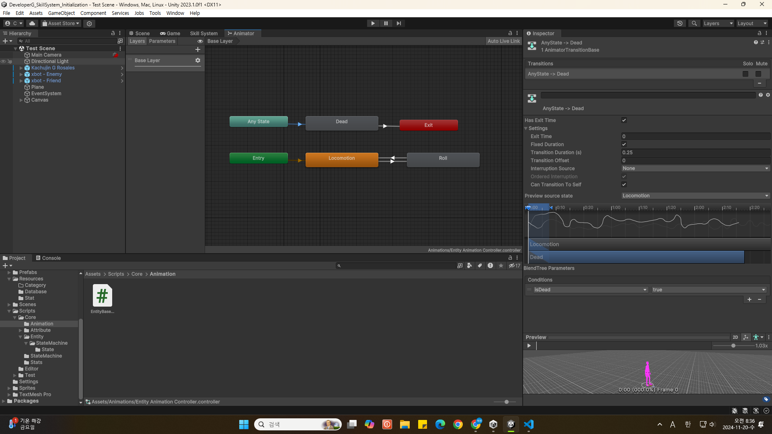Open the Console tab
This screenshot has width=772, height=434.
tap(48, 258)
